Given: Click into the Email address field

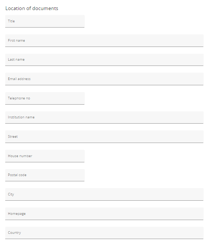Looking at the screenshot, I should click(104, 79).
